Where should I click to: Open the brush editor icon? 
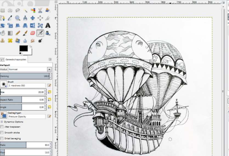[x=49, y=85]
